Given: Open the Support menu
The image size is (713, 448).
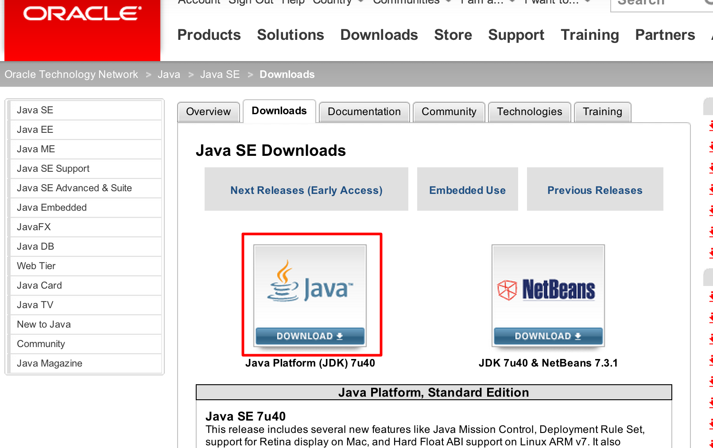Looking at the screenshot, I should click(x=516, y=35).
